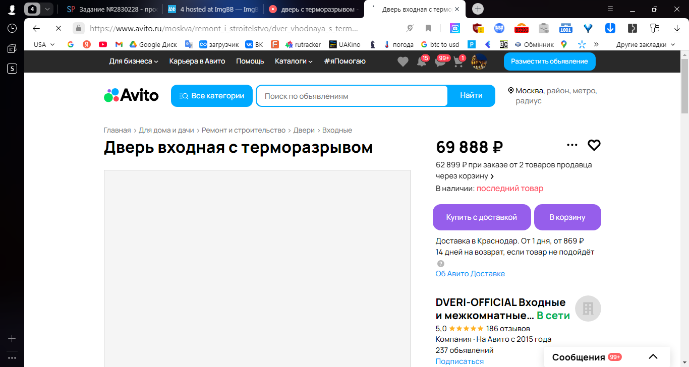Open Gmail bookmark icon

119,44
